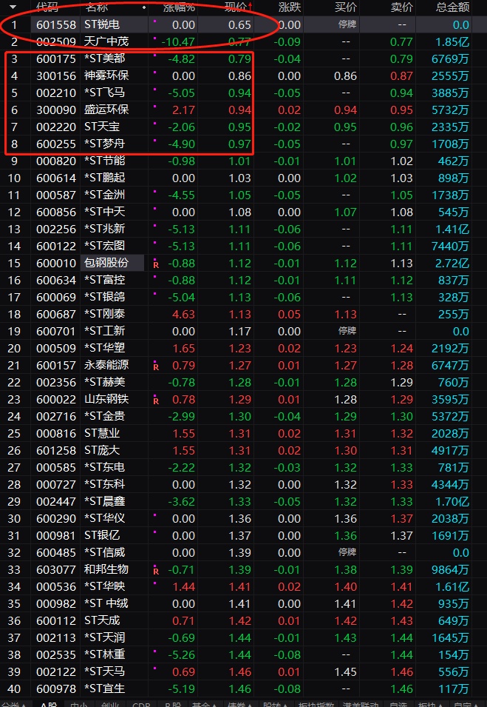Expand the 股转 dropdown tab at the bottom
The width and height of the screenshot is (487, 707).
275,705
